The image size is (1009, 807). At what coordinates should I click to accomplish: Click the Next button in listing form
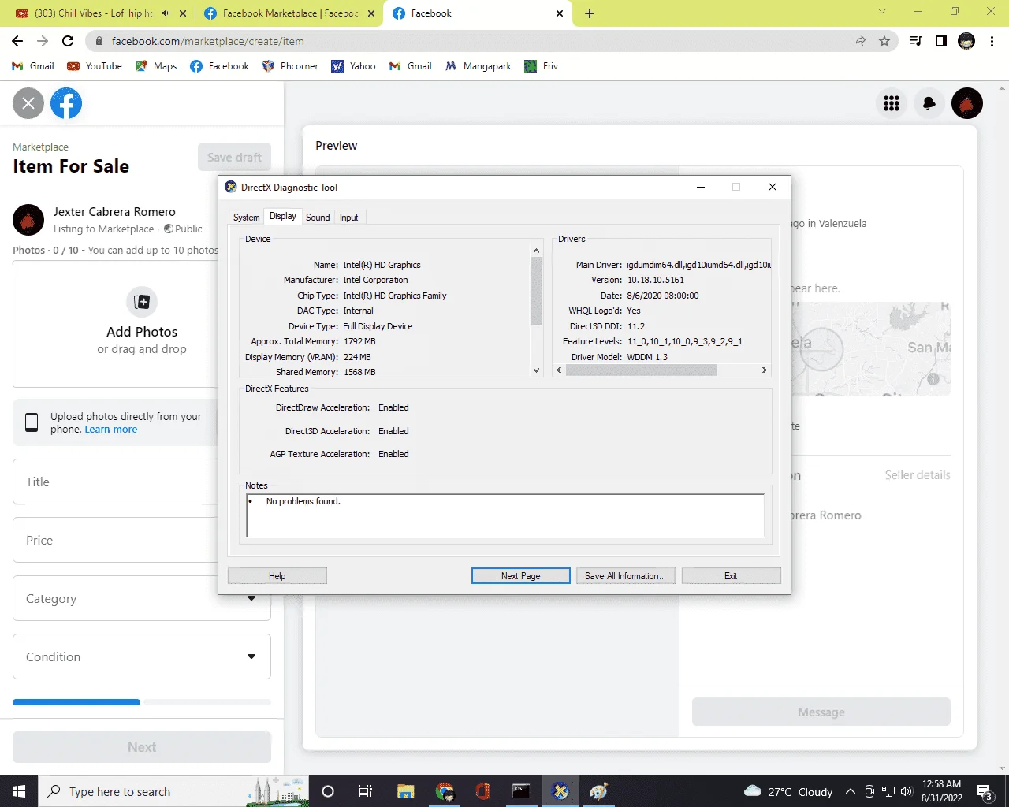coord(142,746)
